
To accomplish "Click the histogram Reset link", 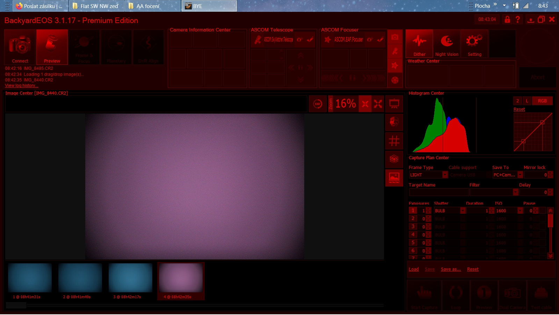I will click(x=519, y=109).
